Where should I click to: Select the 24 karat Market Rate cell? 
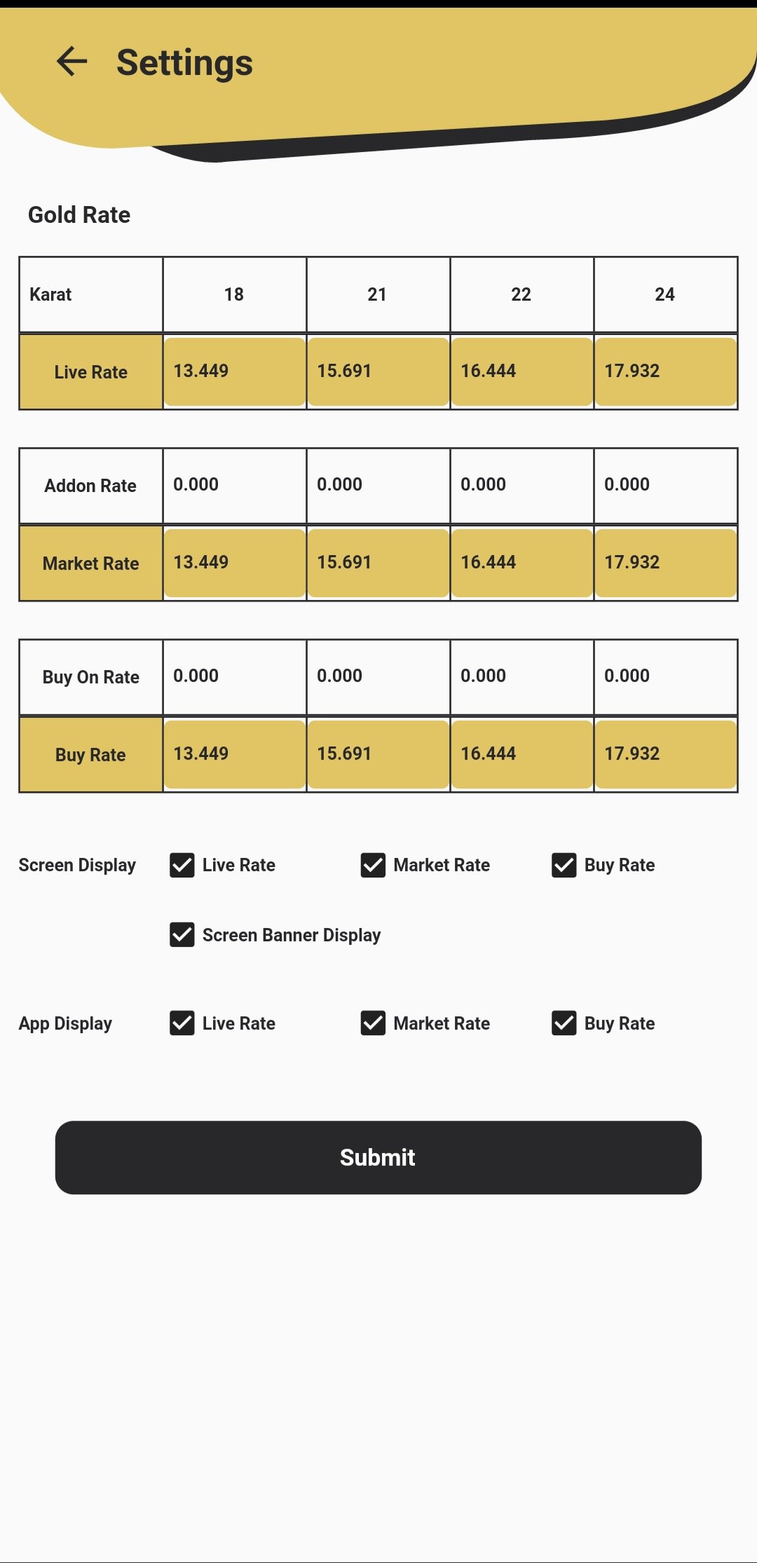pos(665,563)
